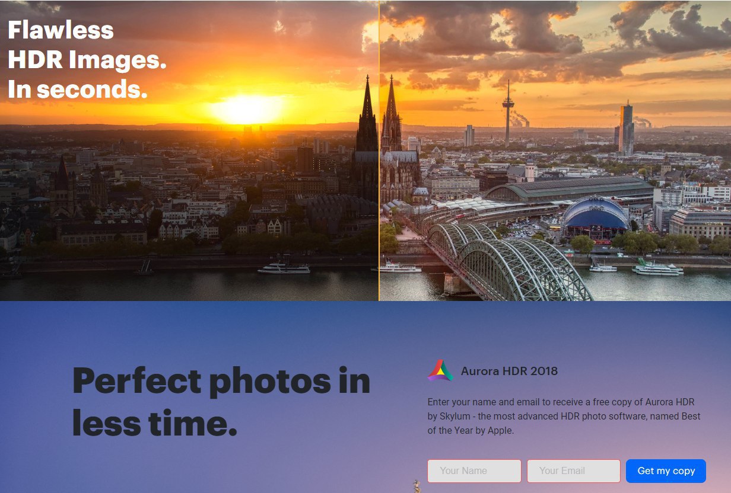Click the Your Email input field
Image resolution: width=731 pixels, height=493 pixels.
[x=574, y=471]
